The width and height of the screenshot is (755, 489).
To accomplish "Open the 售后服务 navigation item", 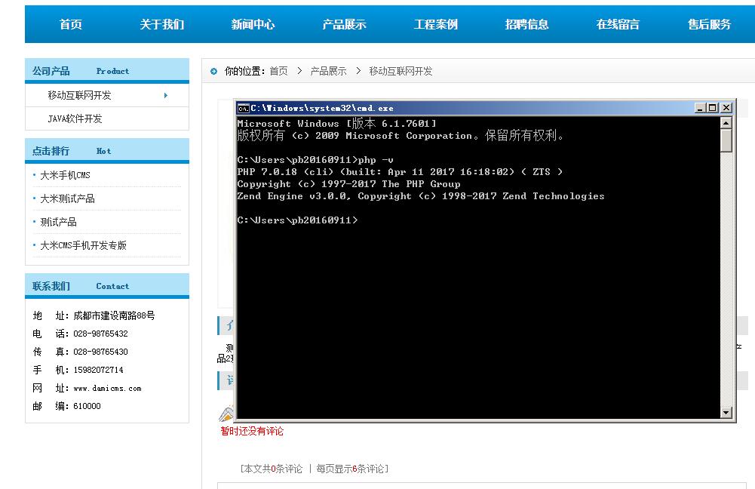I will 709,24.
